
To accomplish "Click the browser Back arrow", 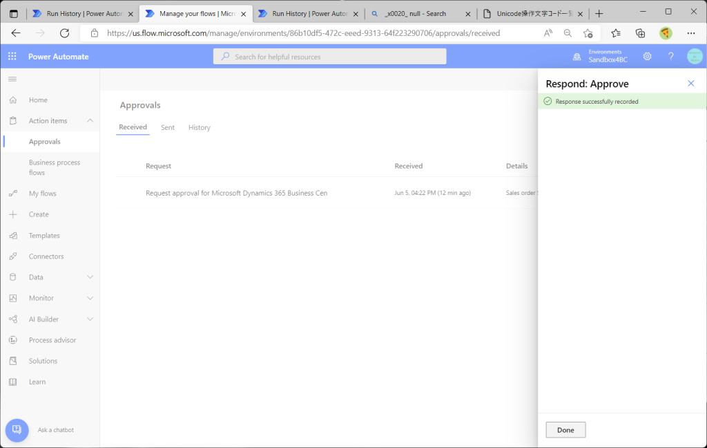I will tap(16, 33).
